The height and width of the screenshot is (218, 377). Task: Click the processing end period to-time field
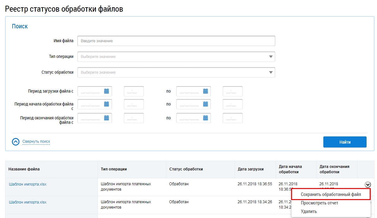coord(232,118)
